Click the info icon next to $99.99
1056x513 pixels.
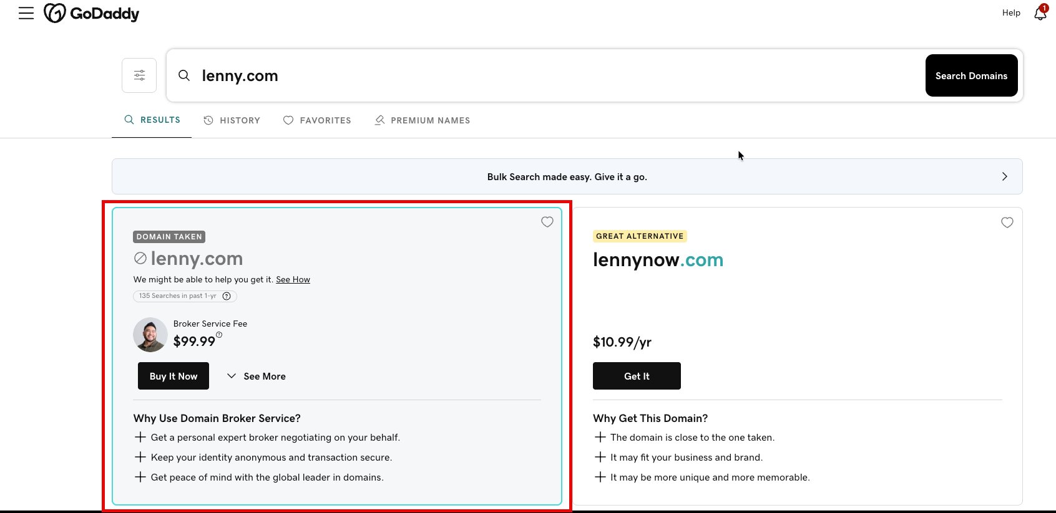(219, 335)
